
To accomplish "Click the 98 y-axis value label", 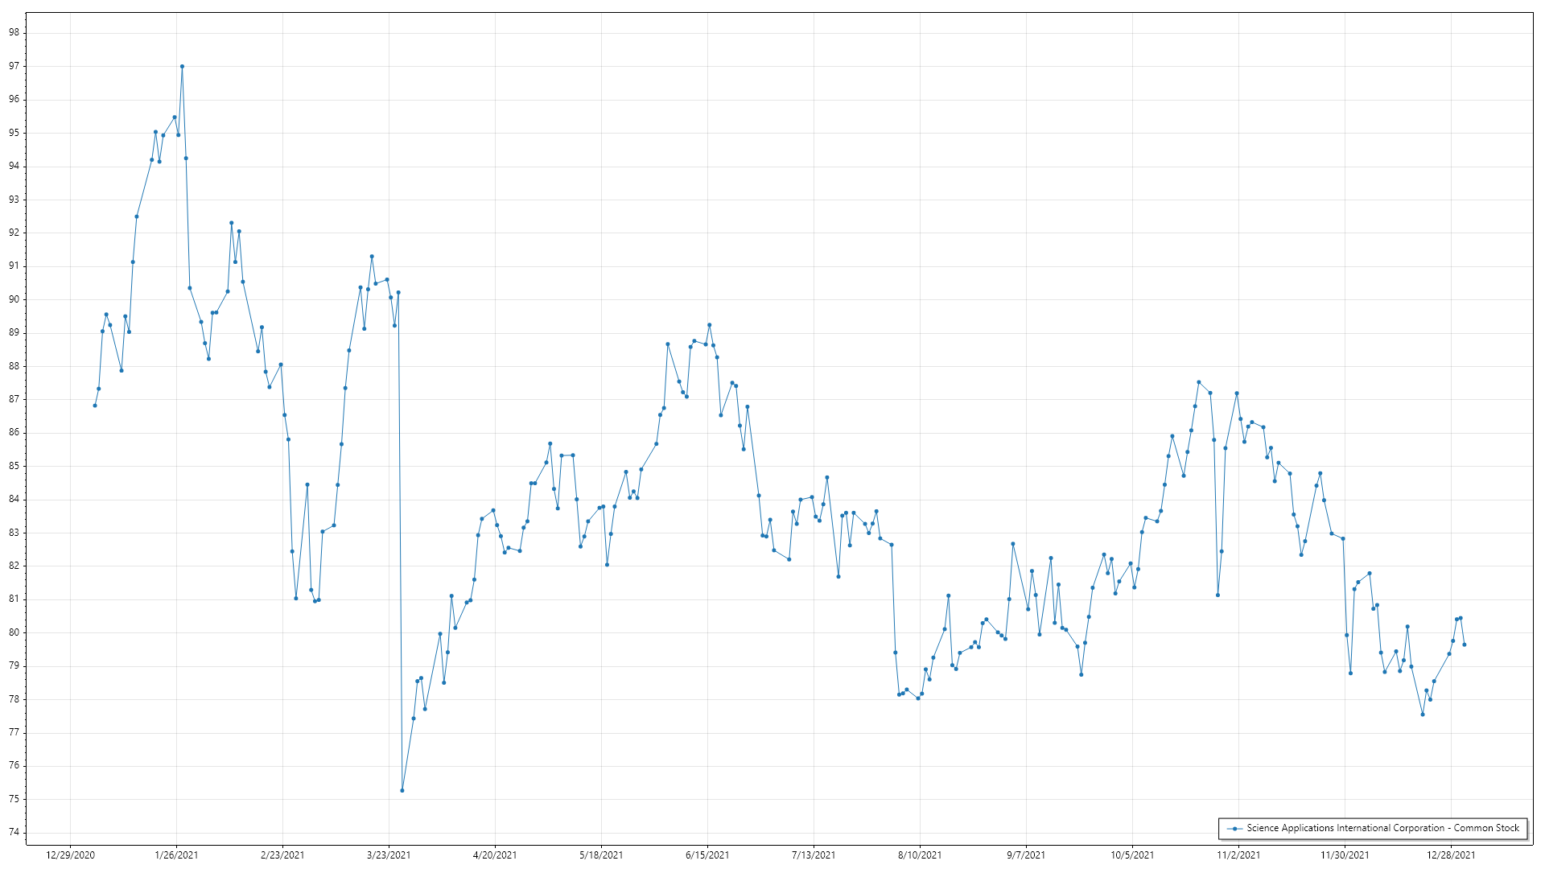I will (14, 32).
